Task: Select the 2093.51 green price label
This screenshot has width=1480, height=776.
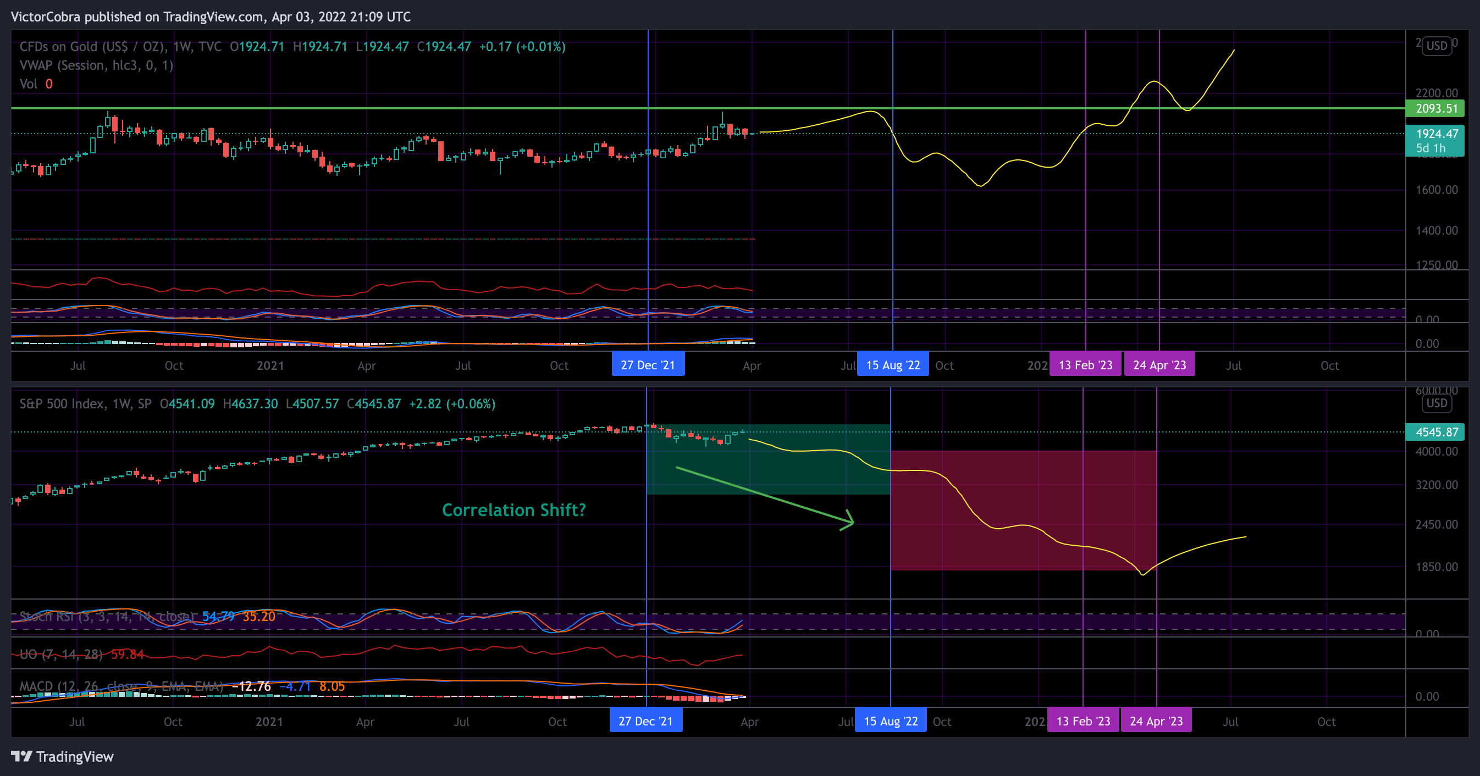Action: [1434, 109]
